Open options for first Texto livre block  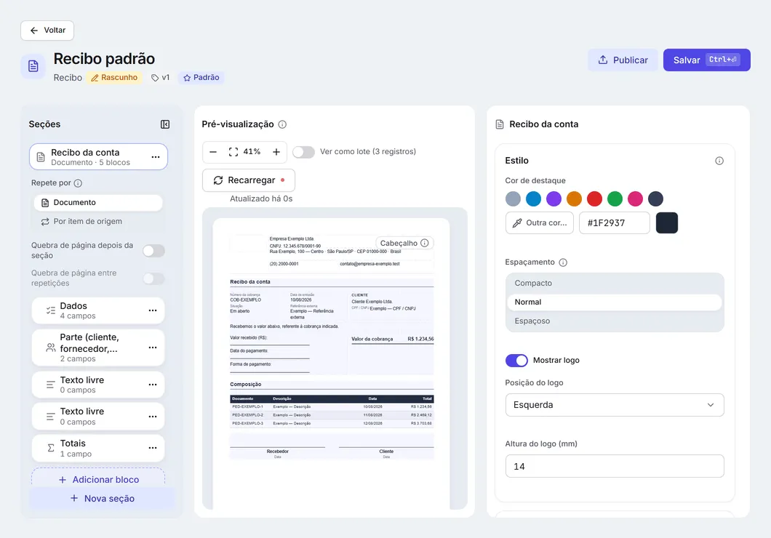click(x=153, y=385)
